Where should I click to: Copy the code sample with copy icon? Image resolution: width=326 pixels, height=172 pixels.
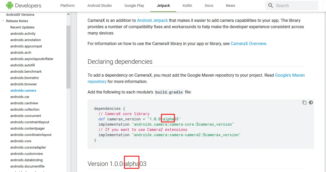[x=304, y=102]
